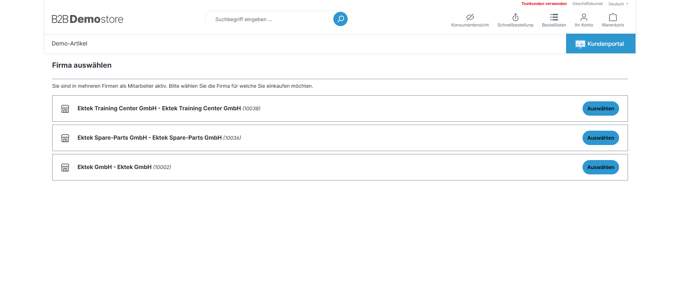Open the Deutsch language dropdown

(618, 4)
